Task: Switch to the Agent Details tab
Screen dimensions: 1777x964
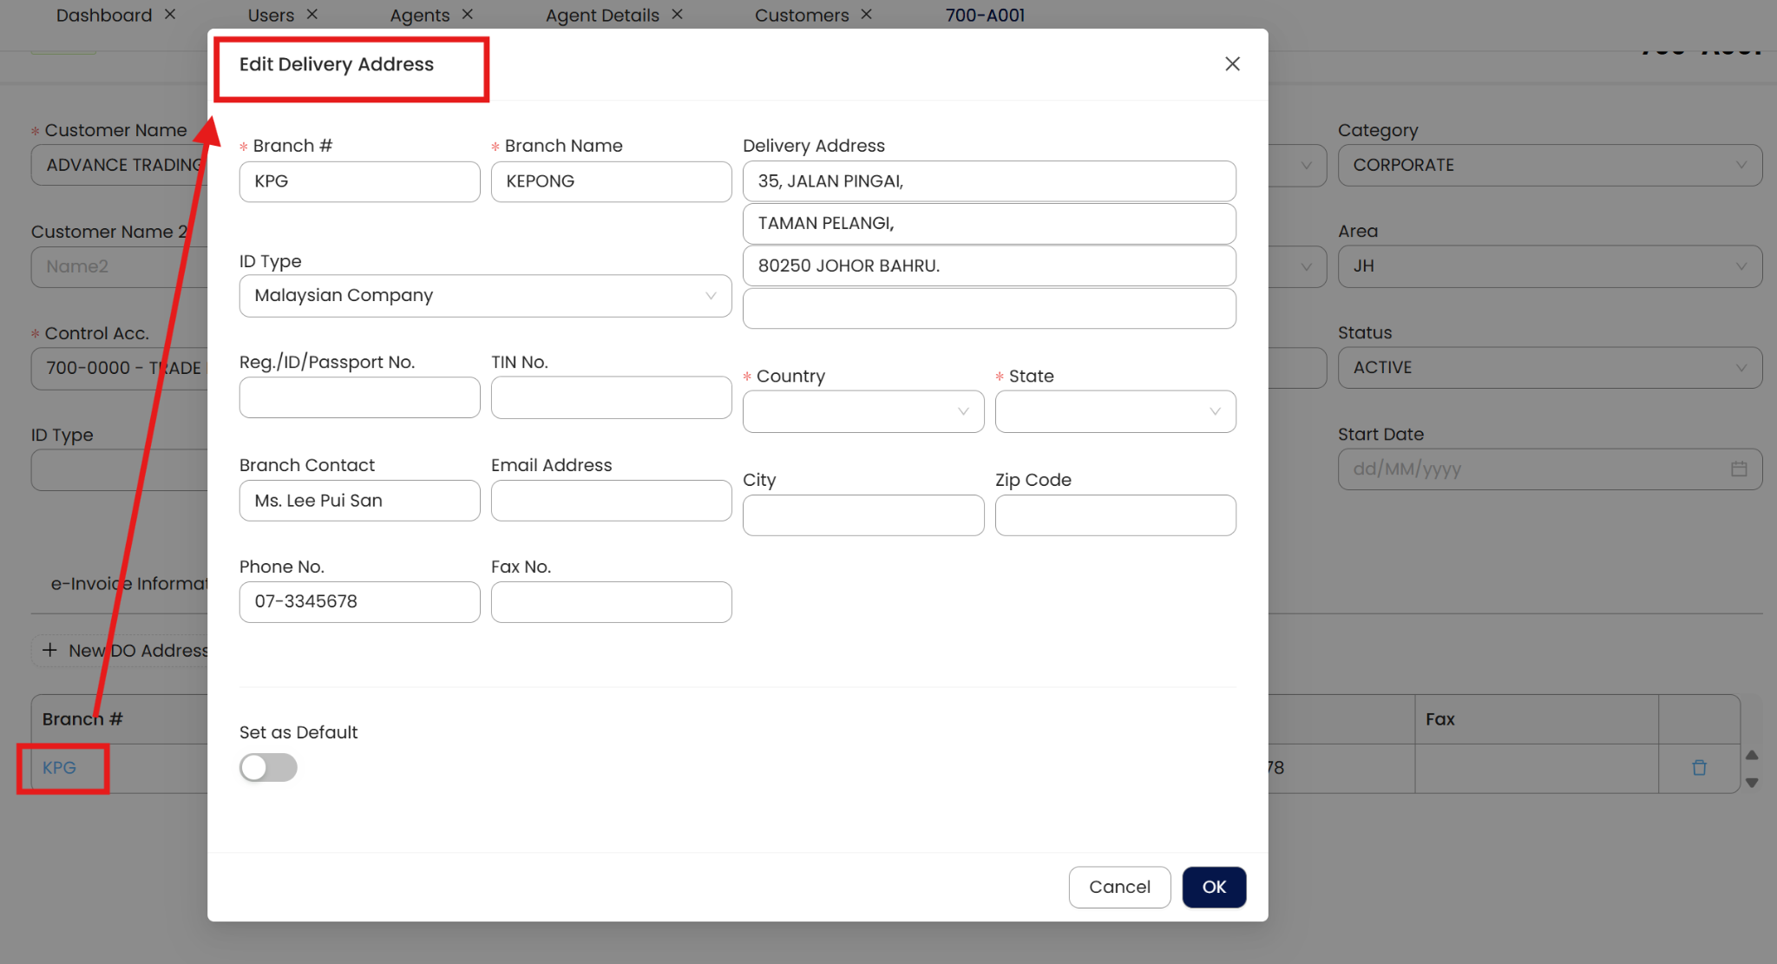Action: pos(602,15)
